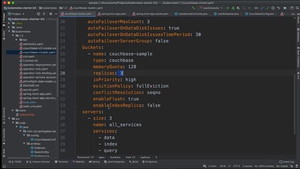Open the Database side panel
Screen dimensions: 300x169
298,35
